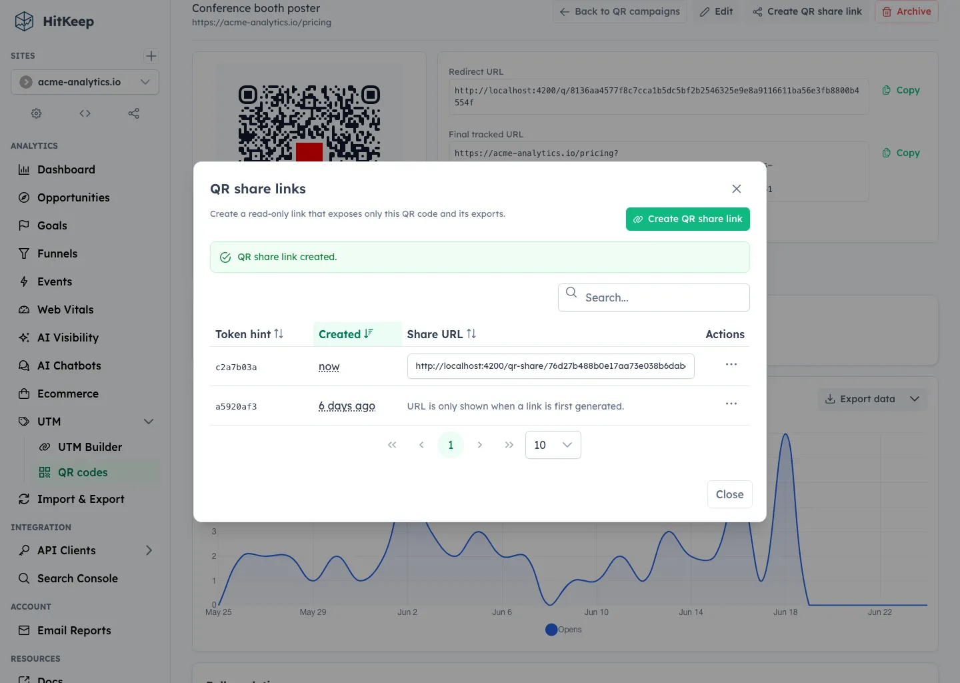Click Export data button
The height and width of the screenshot is (683, 960).
point(860,399)
